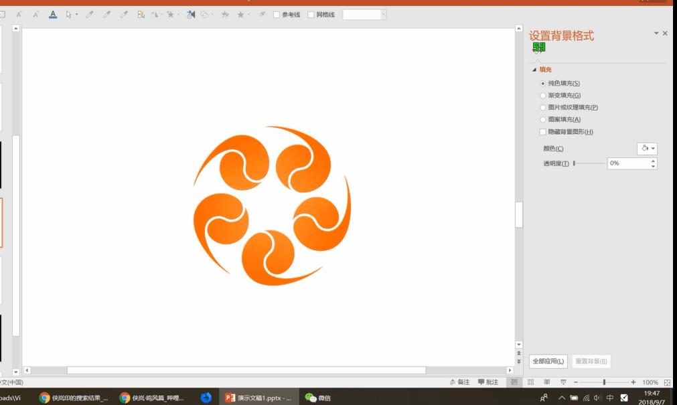This screenshot has width=677, height=405.
Task: Click the transparency (透明度) slider
Action: pyautogui.click(x=589, y=164)
